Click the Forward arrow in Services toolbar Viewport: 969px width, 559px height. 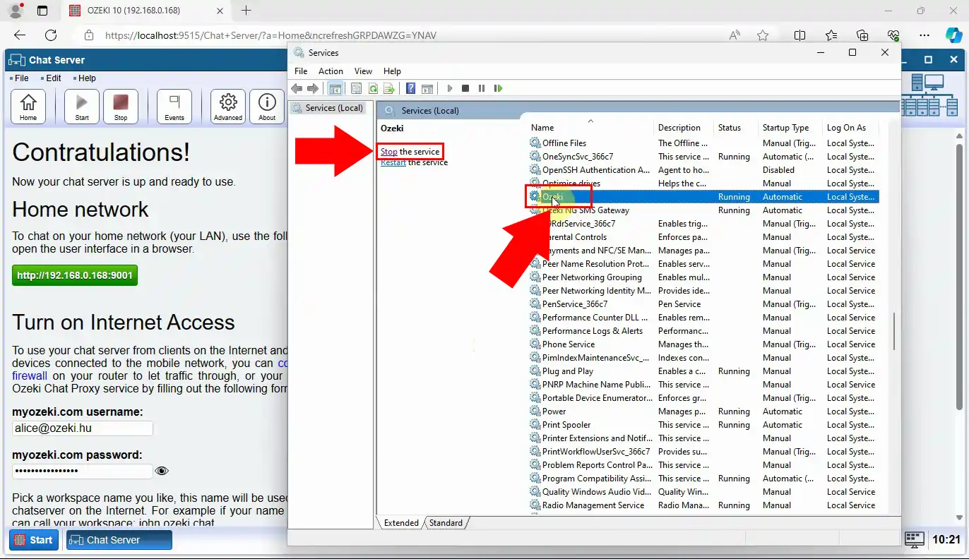313,88
